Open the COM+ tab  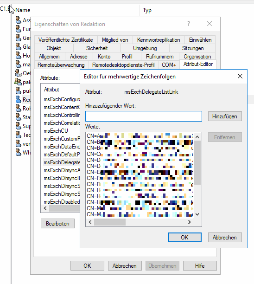click(169, 65)
